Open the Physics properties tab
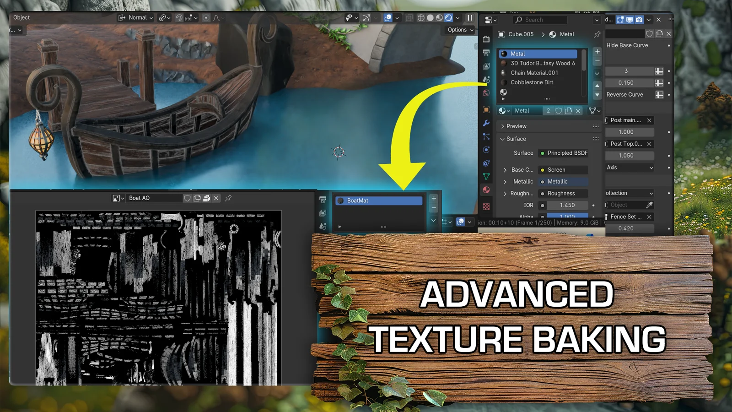Screen dimensions: 732x412 tap(486, 150)
